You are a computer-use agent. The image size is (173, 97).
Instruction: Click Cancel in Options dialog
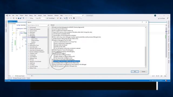(144, 72)
